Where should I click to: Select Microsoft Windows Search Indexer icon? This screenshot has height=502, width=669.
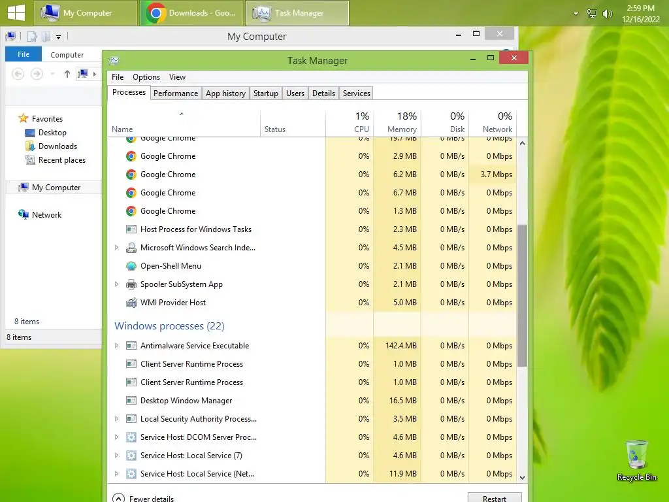pyautogui.click(x=131, y=248)
